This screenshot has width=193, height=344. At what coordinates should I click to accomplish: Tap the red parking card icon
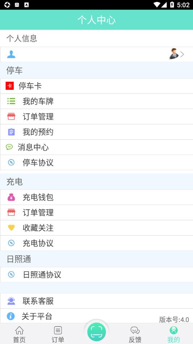tap(10, 86)
